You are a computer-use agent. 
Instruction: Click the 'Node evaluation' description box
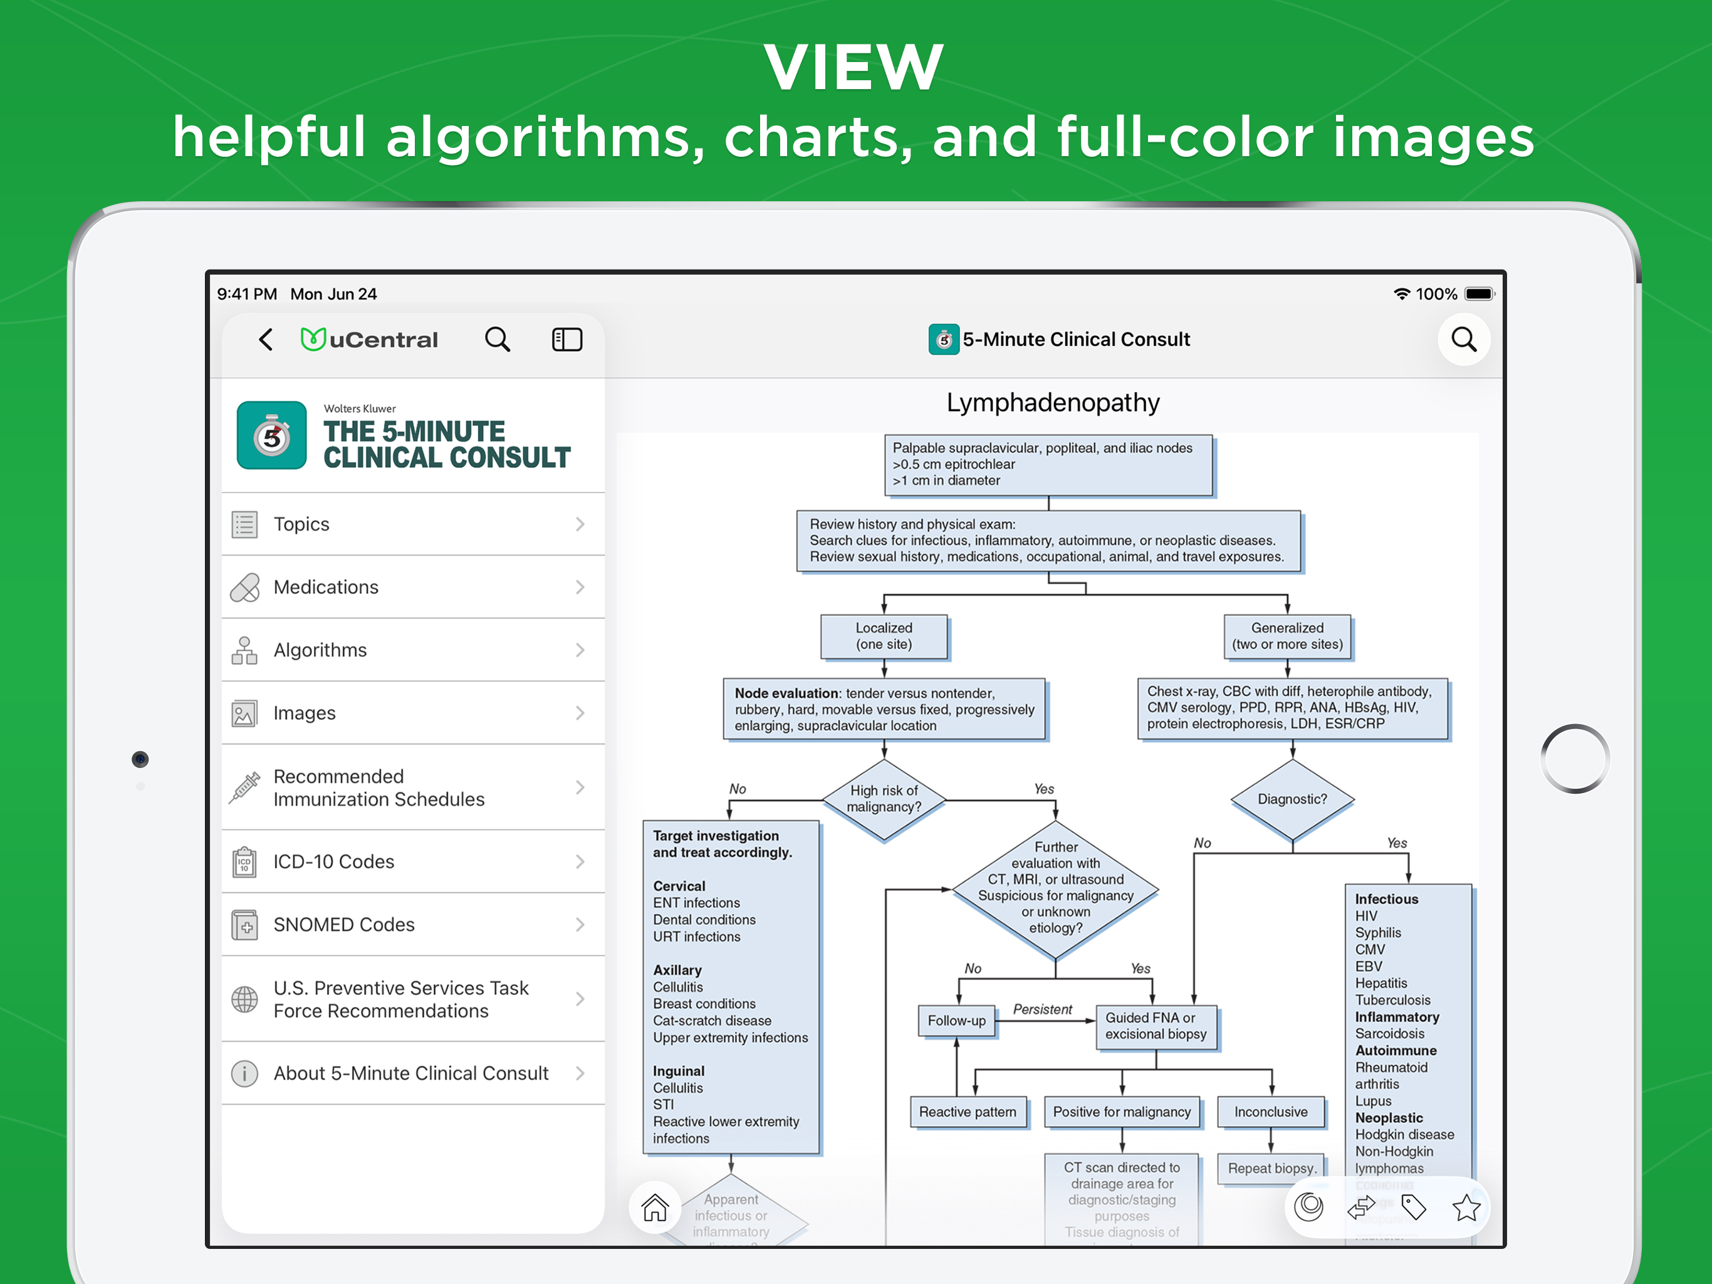(x=884, y=709)
